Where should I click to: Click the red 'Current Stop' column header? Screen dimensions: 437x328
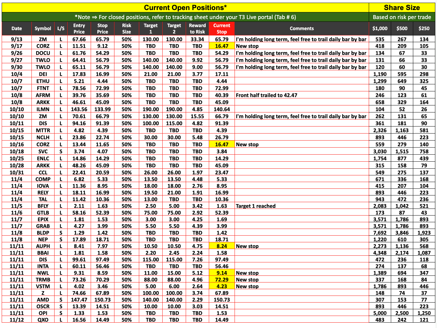point(222,29)
